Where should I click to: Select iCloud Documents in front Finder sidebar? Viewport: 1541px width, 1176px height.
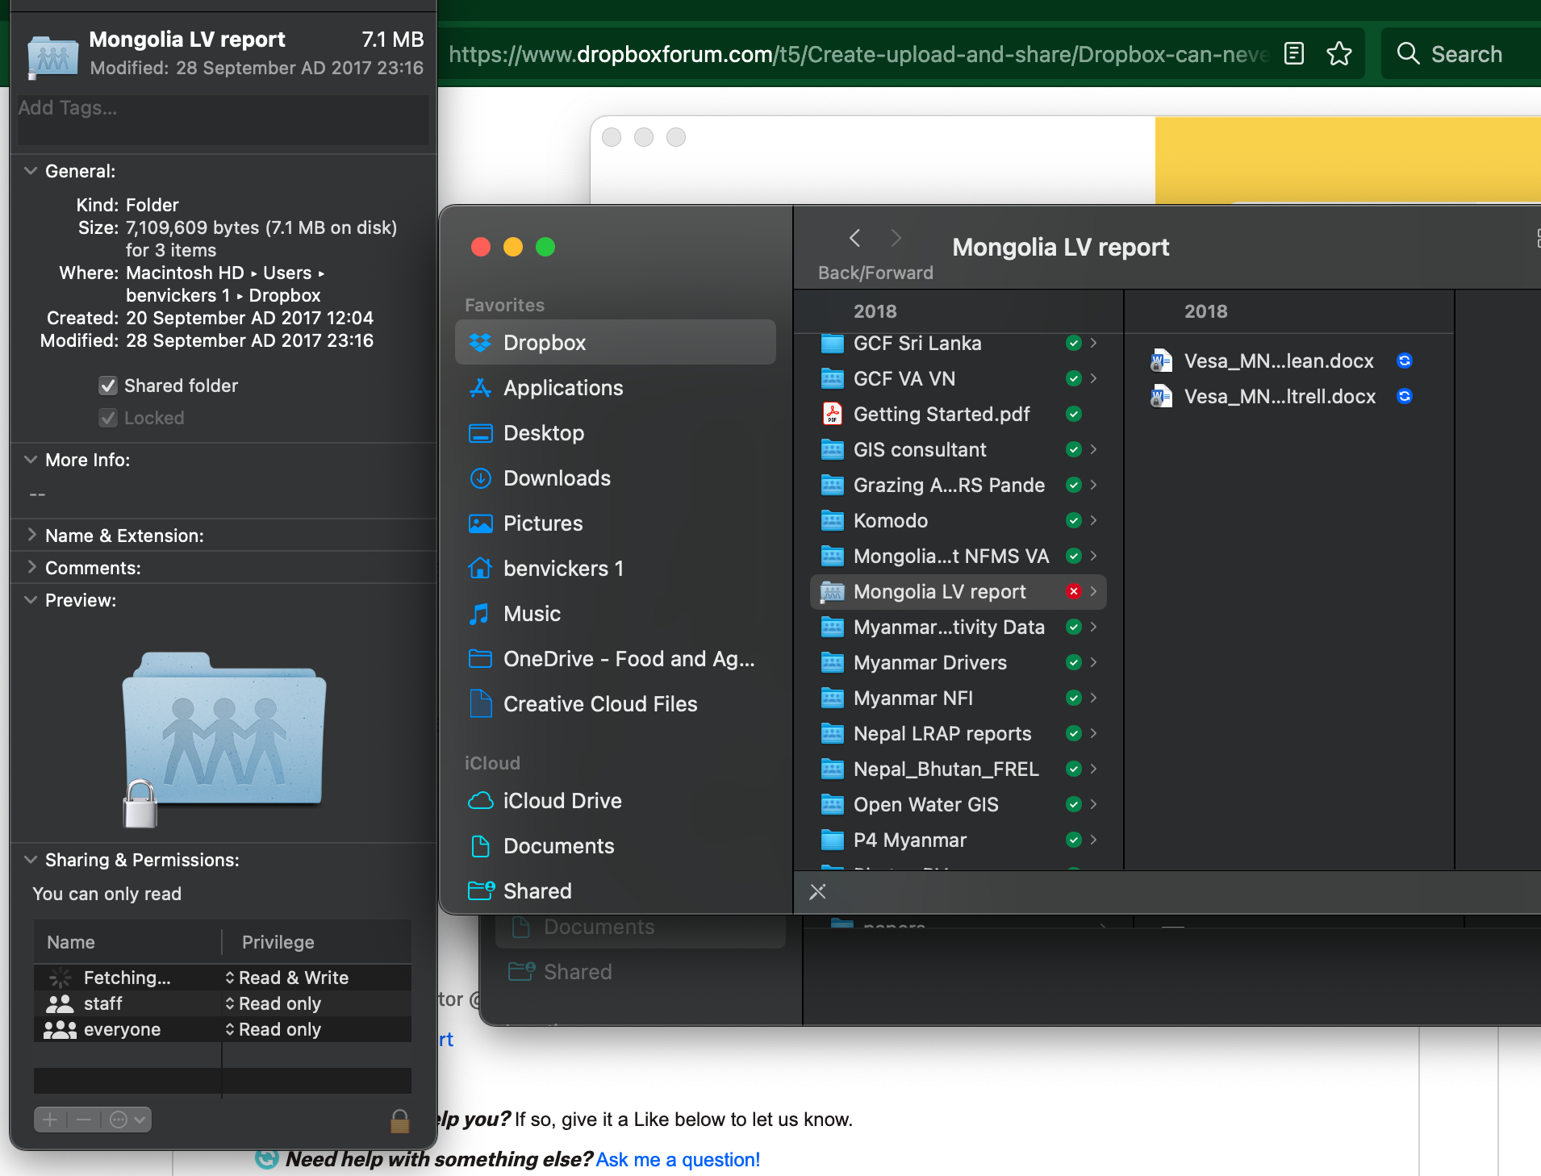615,845
